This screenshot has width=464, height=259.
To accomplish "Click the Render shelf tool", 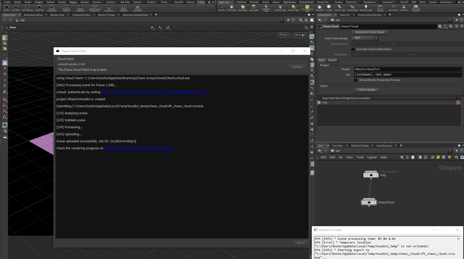I will tap(6, 8).
